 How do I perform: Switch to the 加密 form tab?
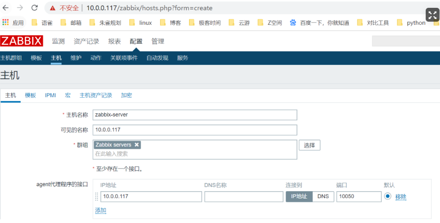[x=126, y=95]
